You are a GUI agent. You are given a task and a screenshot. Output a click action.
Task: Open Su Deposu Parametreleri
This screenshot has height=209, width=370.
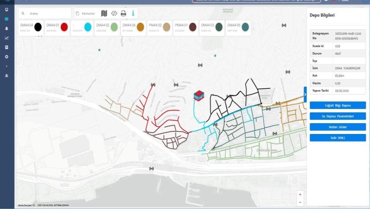[338, 116]
